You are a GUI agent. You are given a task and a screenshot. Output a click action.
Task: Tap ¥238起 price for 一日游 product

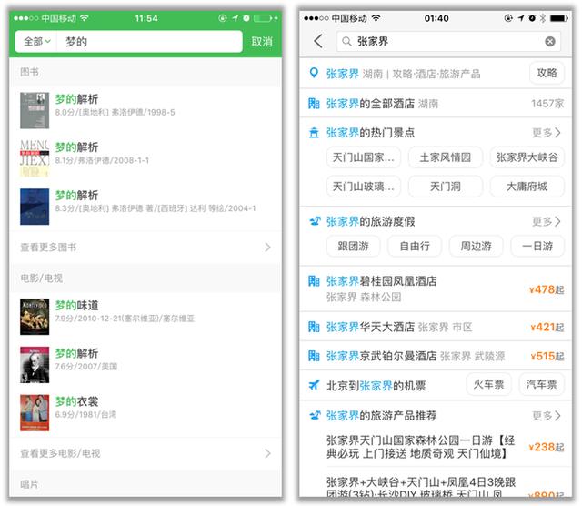coord(547,447)
